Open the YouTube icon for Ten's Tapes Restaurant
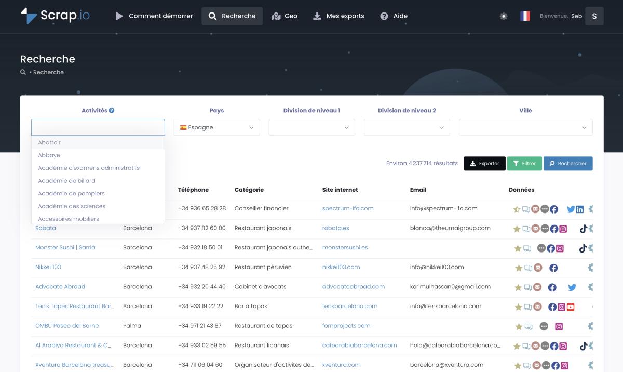The width and height of the screenshot is (623, 372). coord(571,307)
